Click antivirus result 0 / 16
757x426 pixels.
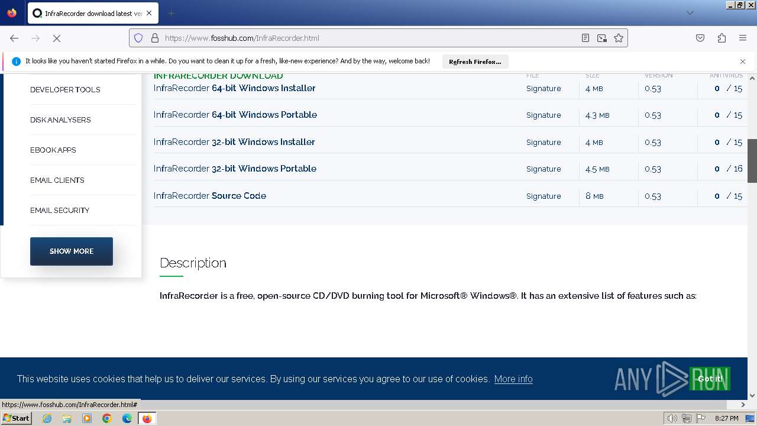pos(729,169)
